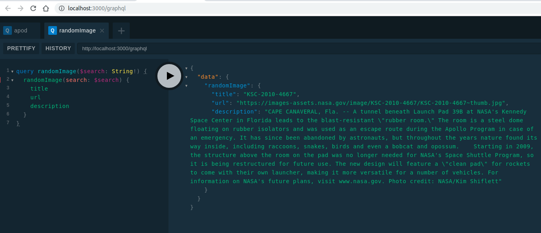Viewport: 541px width, 233px height.
Task: Open query HISTORY
Action: (x=58, y=48)
